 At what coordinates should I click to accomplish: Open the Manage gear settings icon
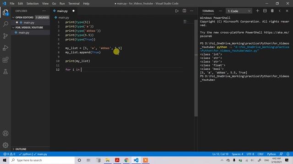(x=5, y=145)
